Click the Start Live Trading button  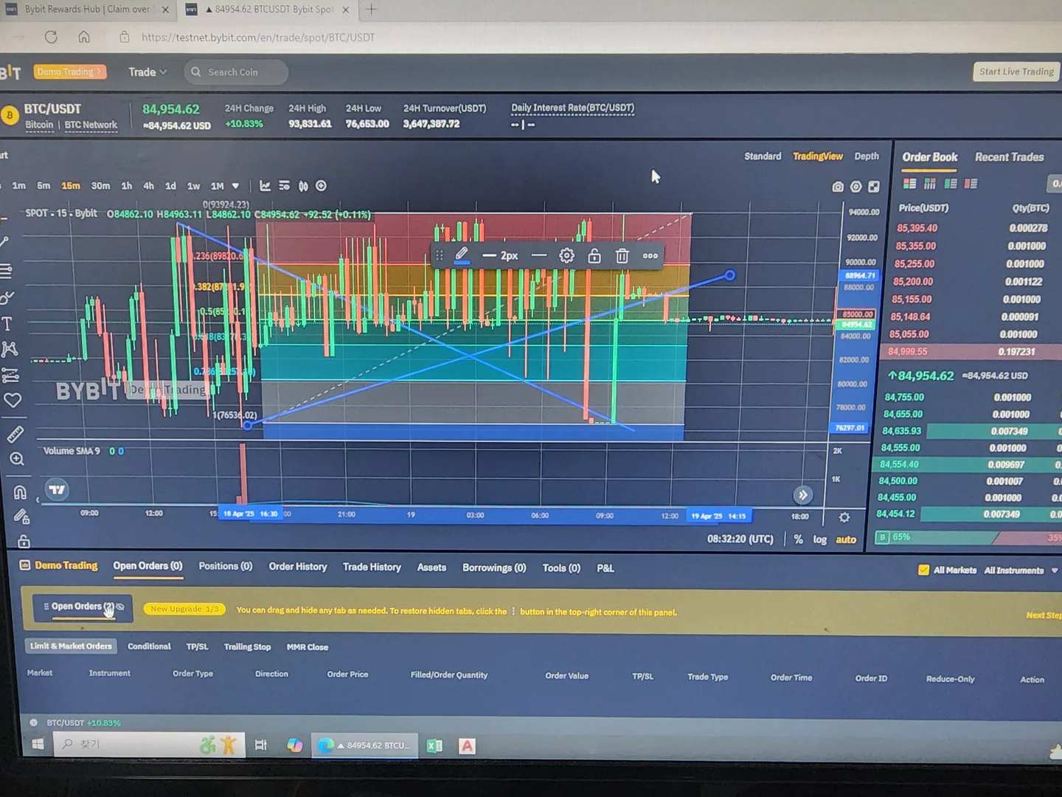tap(1016, 72)
